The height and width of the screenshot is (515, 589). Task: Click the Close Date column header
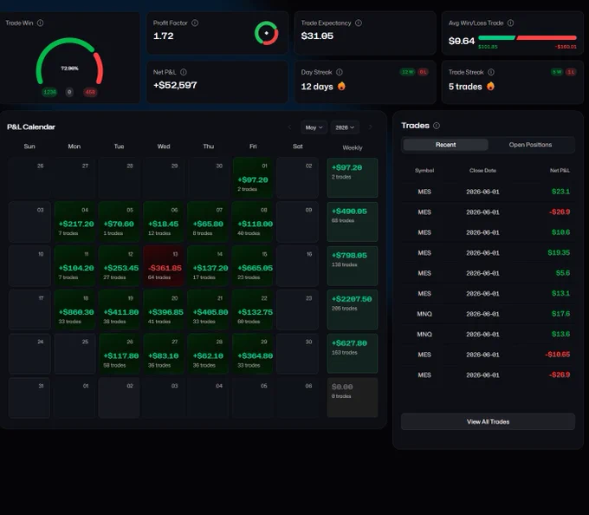pyautogui.click(x=482, y=171)
